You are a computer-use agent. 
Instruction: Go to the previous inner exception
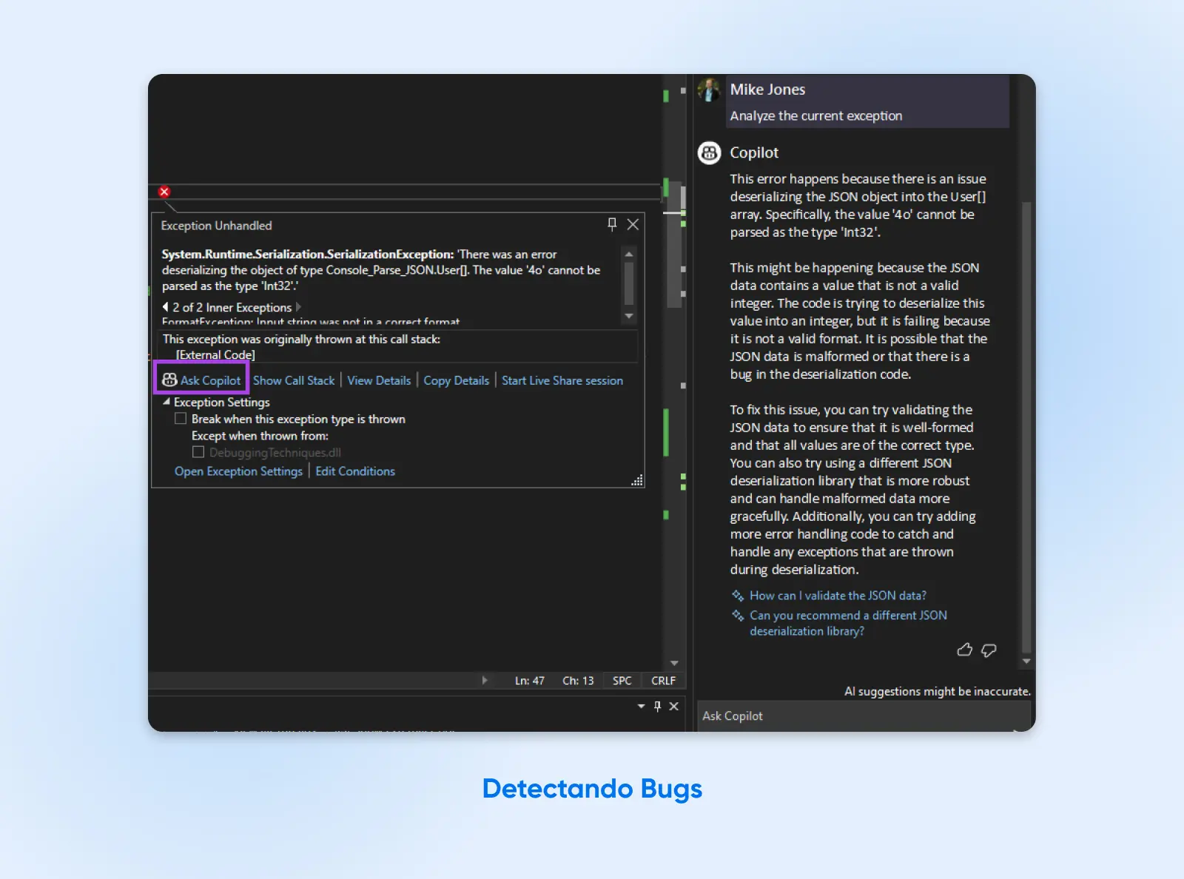pos(164,306)
